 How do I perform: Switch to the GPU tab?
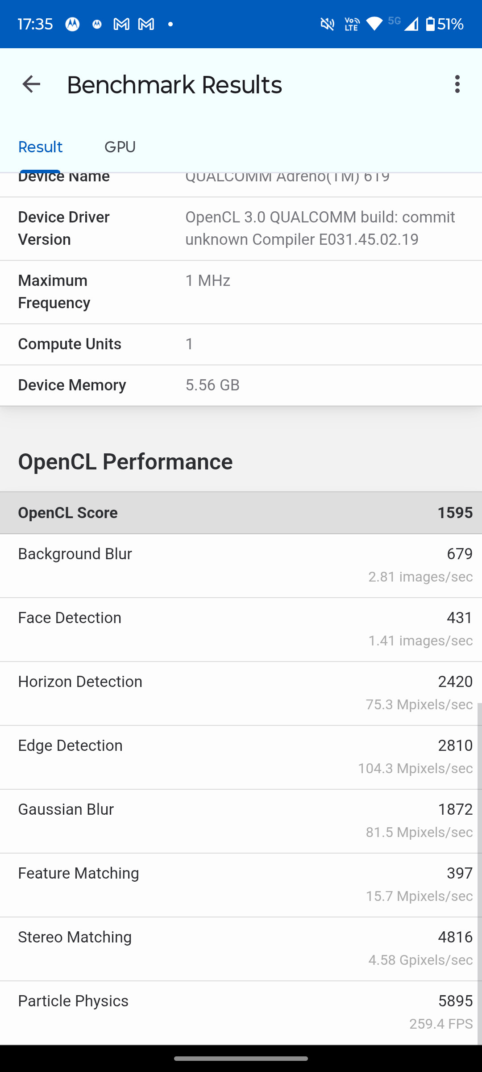click(120, 147)
